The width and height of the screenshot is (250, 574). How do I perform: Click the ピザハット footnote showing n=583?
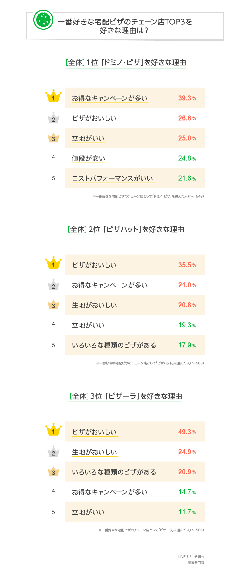click(150, 363)
